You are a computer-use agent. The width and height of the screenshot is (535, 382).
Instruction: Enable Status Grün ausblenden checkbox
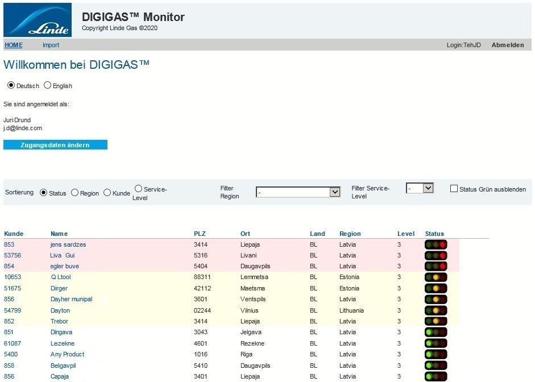pyautogui.click(x=454, y=189)
